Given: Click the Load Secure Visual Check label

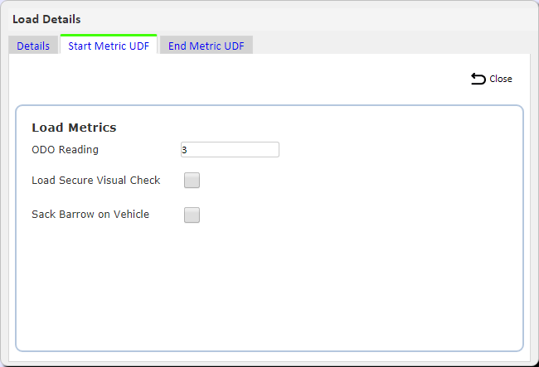Looking at the screenshot, I should coord(96,181).
